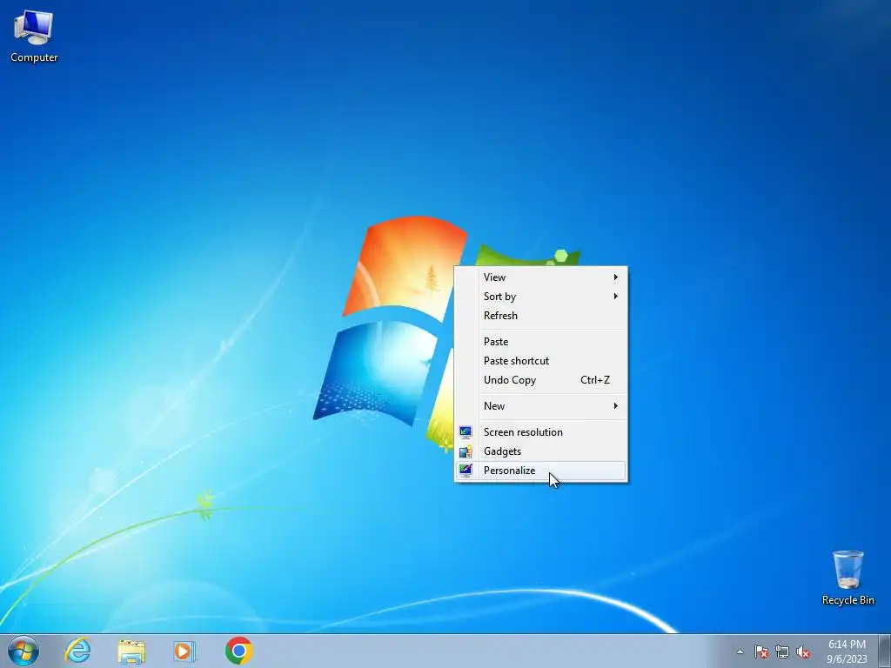
Task: Open Windows Explorer from the taskbar
Action: (x=131, y=651)
